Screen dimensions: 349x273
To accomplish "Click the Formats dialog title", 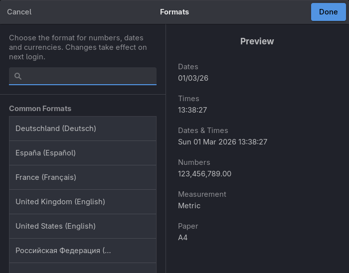I will point(174,12).
